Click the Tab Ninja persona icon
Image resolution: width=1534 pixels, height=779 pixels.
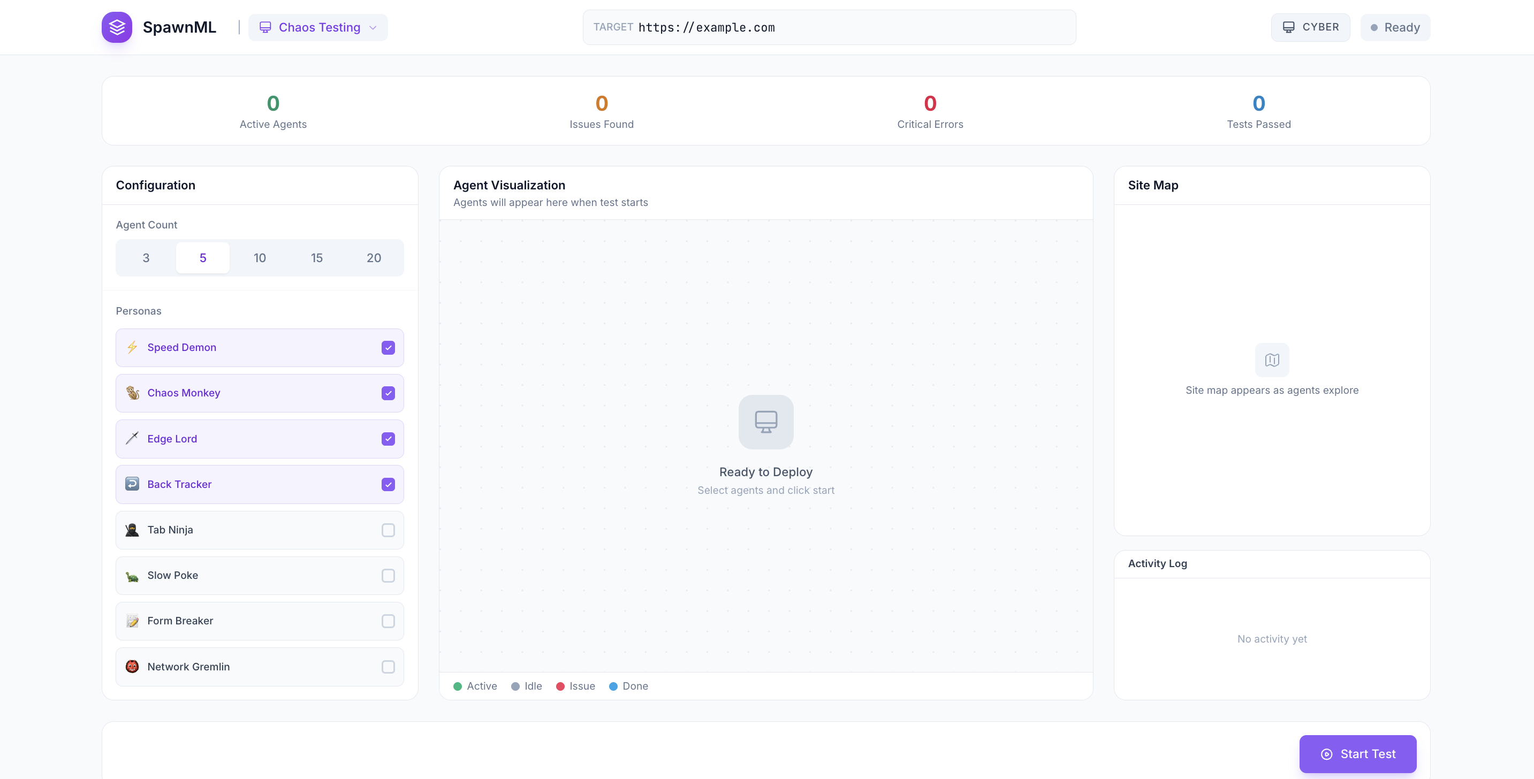[132, 530]
